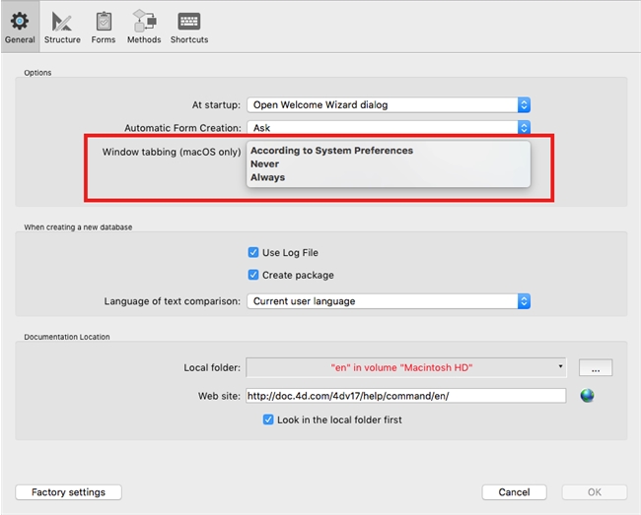The height and width of the screenshot is (515, 641).
Task: Choose Always in the window tabbing menu
Action: (267, 177)
